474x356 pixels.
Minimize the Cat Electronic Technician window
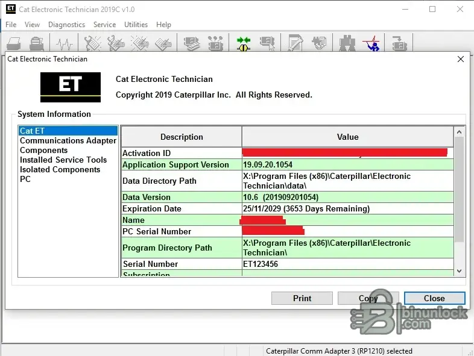(x=405, y=9)
